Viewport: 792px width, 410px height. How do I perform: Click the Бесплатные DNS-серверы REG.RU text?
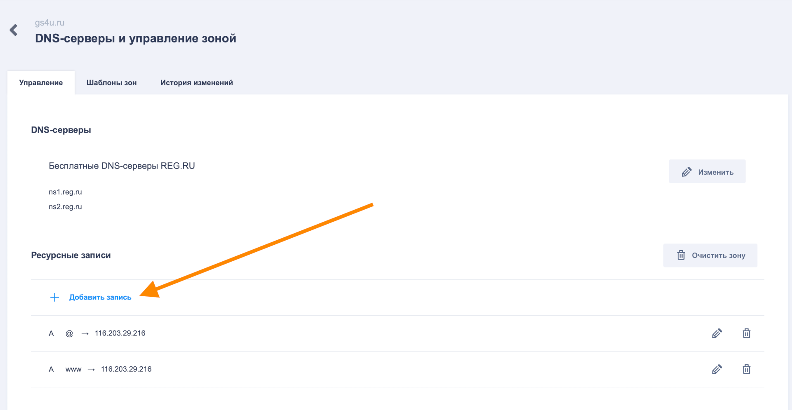tap(122, 166)
